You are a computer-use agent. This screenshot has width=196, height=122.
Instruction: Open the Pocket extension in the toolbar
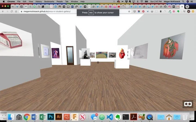pyautogui.click(x=134, y=11)
